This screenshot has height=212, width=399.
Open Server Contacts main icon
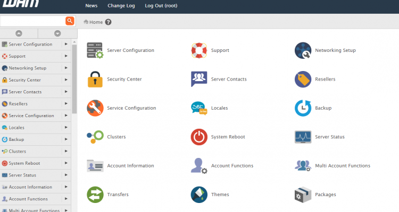[199, 79]
